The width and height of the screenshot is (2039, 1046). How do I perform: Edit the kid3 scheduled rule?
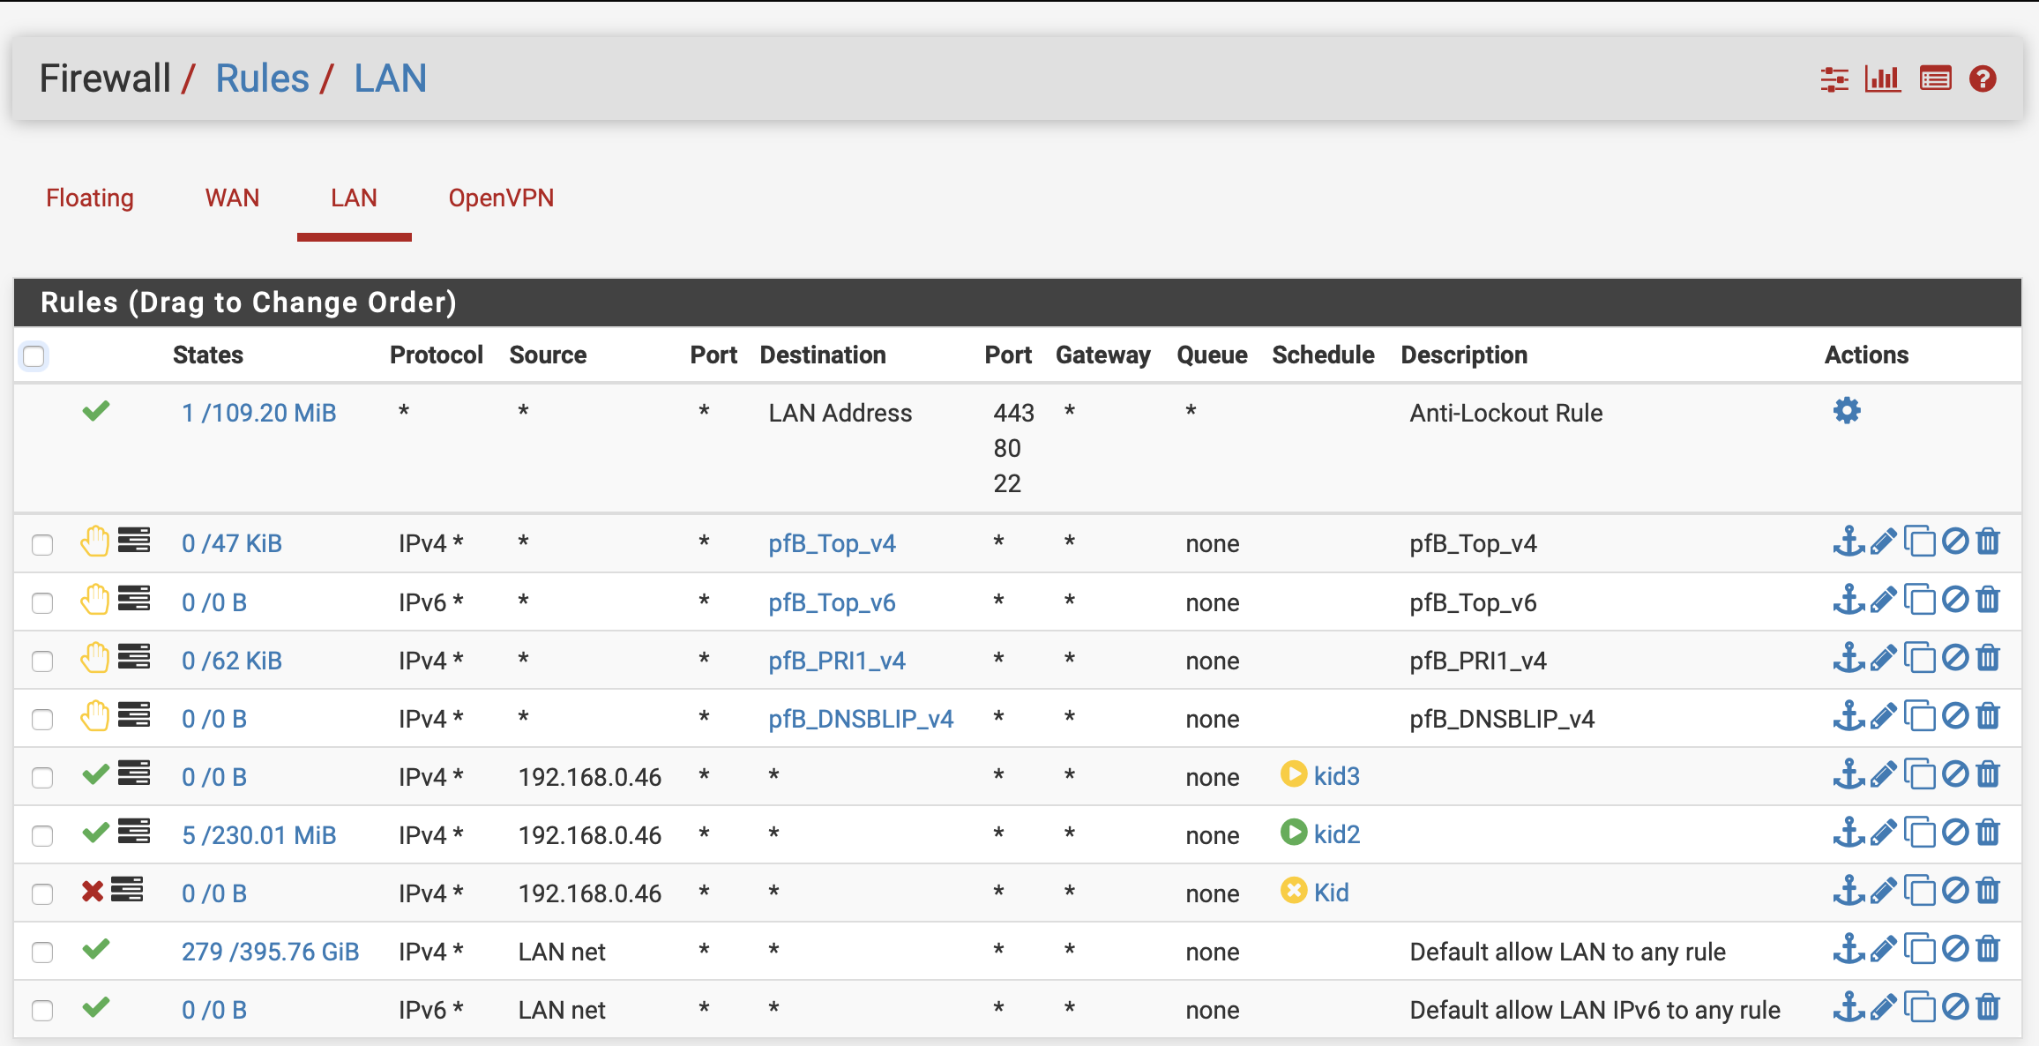[x=1883, y=774]
